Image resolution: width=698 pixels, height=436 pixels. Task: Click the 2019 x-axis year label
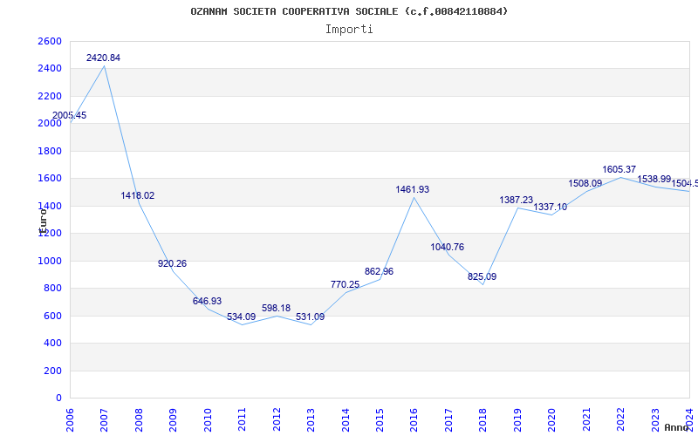[x=517, y=420]
